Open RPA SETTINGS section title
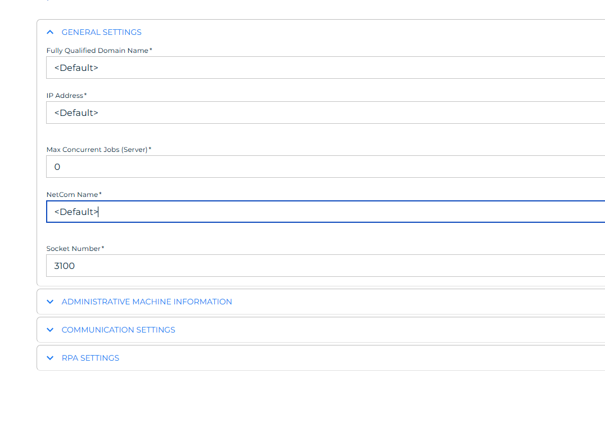This screenshot has height=422, width=605. point(91,358)
